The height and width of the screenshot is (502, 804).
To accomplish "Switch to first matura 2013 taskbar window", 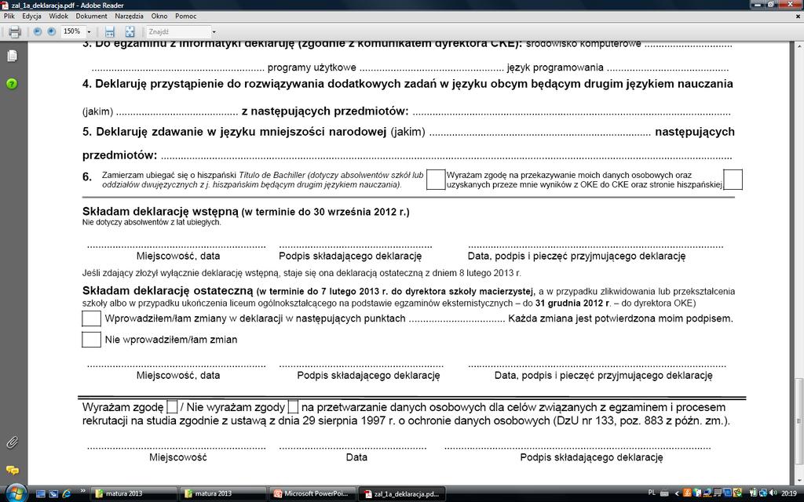I will click(133, 494).
